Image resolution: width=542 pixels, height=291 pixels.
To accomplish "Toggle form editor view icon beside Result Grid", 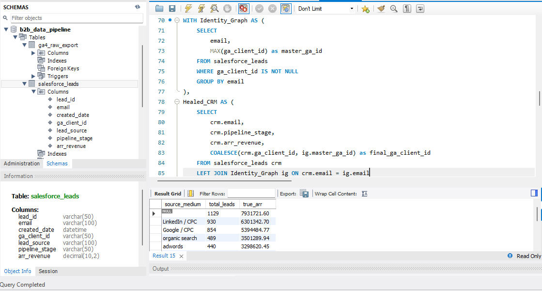I will point(190,194).
